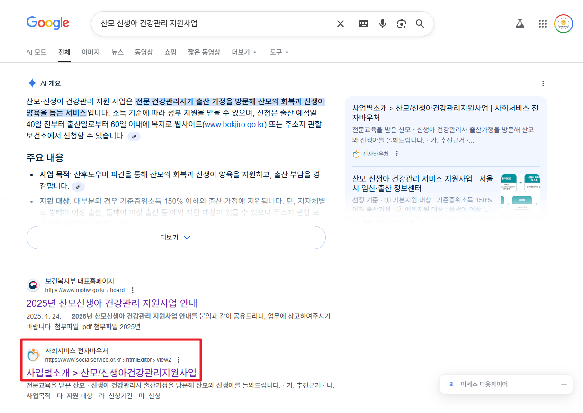Expand the AI Overview with 더보기 button
This screenshot has width=583, height=413.
[176, 237]
